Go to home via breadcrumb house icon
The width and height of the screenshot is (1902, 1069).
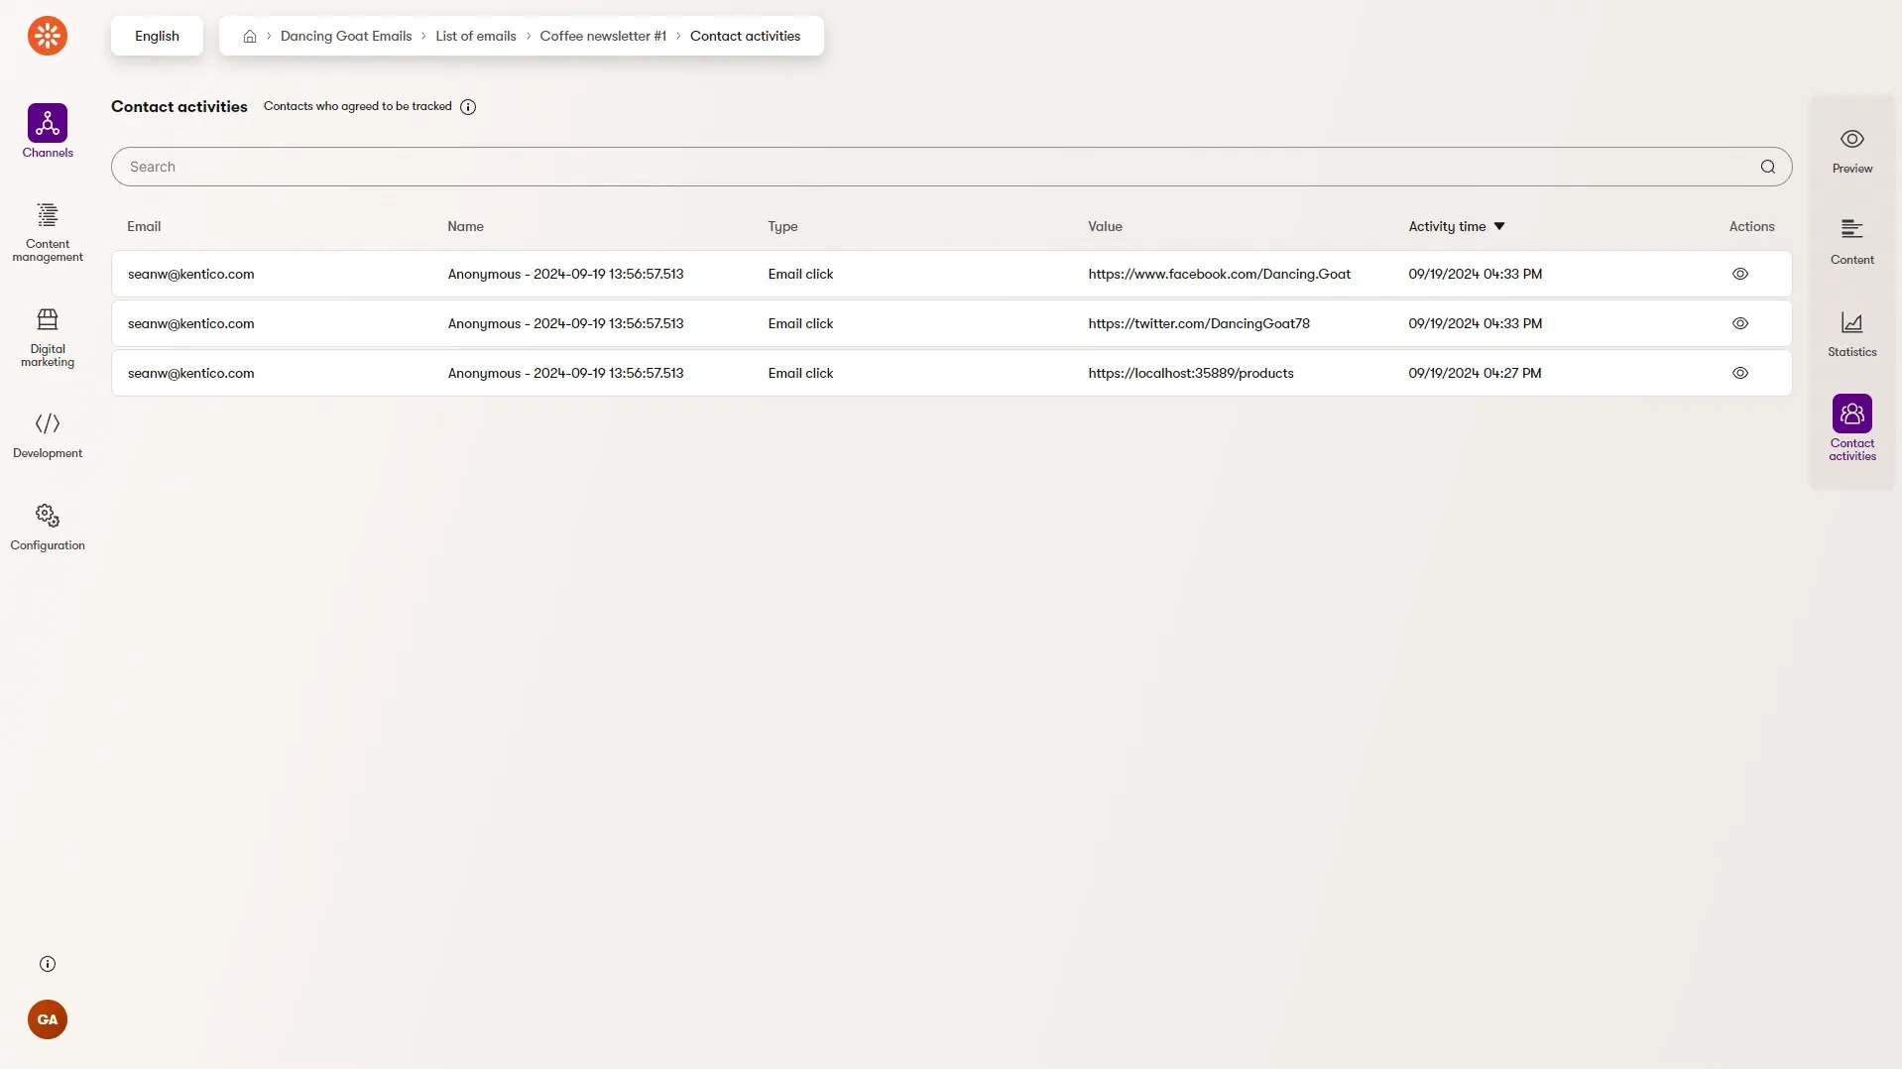coord(250,36)
